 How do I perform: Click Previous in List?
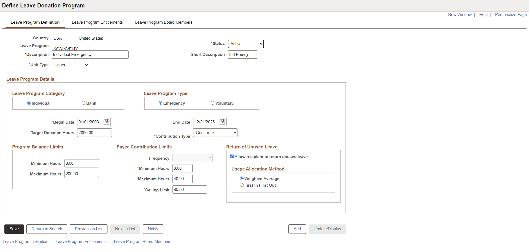pos(88,229)
